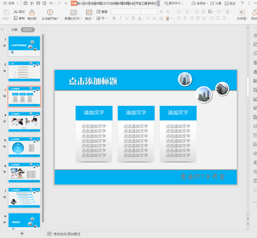
Task: Collapse the slide panel with double-chevron icon
Action: pyautogui.click(x=2, y=30)
